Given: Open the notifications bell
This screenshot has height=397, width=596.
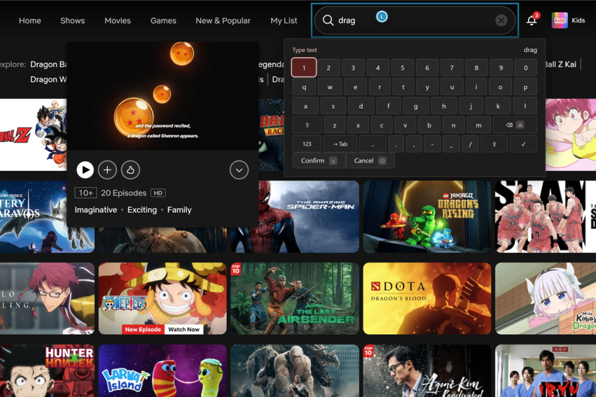Looking at the screenshot, I should tap(532, 20).
